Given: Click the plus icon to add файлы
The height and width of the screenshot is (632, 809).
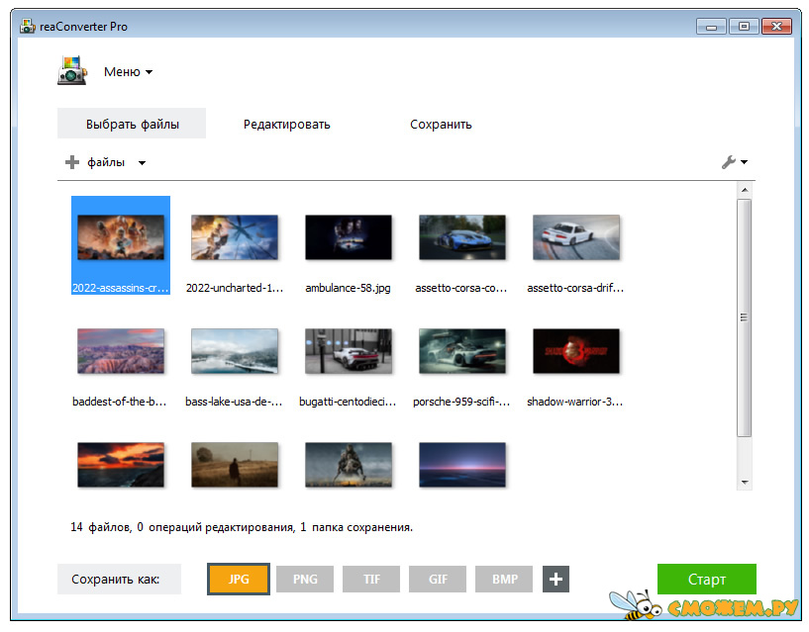Looking at the screenshot, I should tap(72, 162).
